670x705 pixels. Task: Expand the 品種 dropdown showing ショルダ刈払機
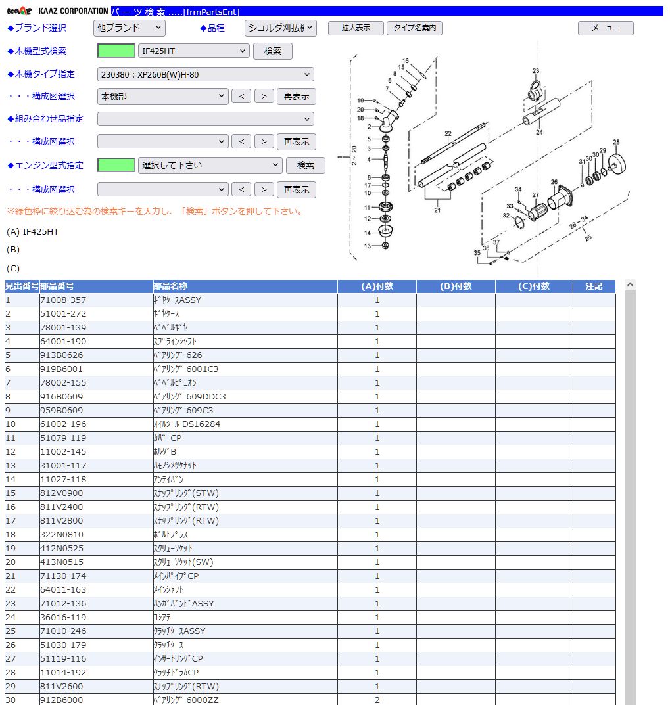[x=281, y=28]
